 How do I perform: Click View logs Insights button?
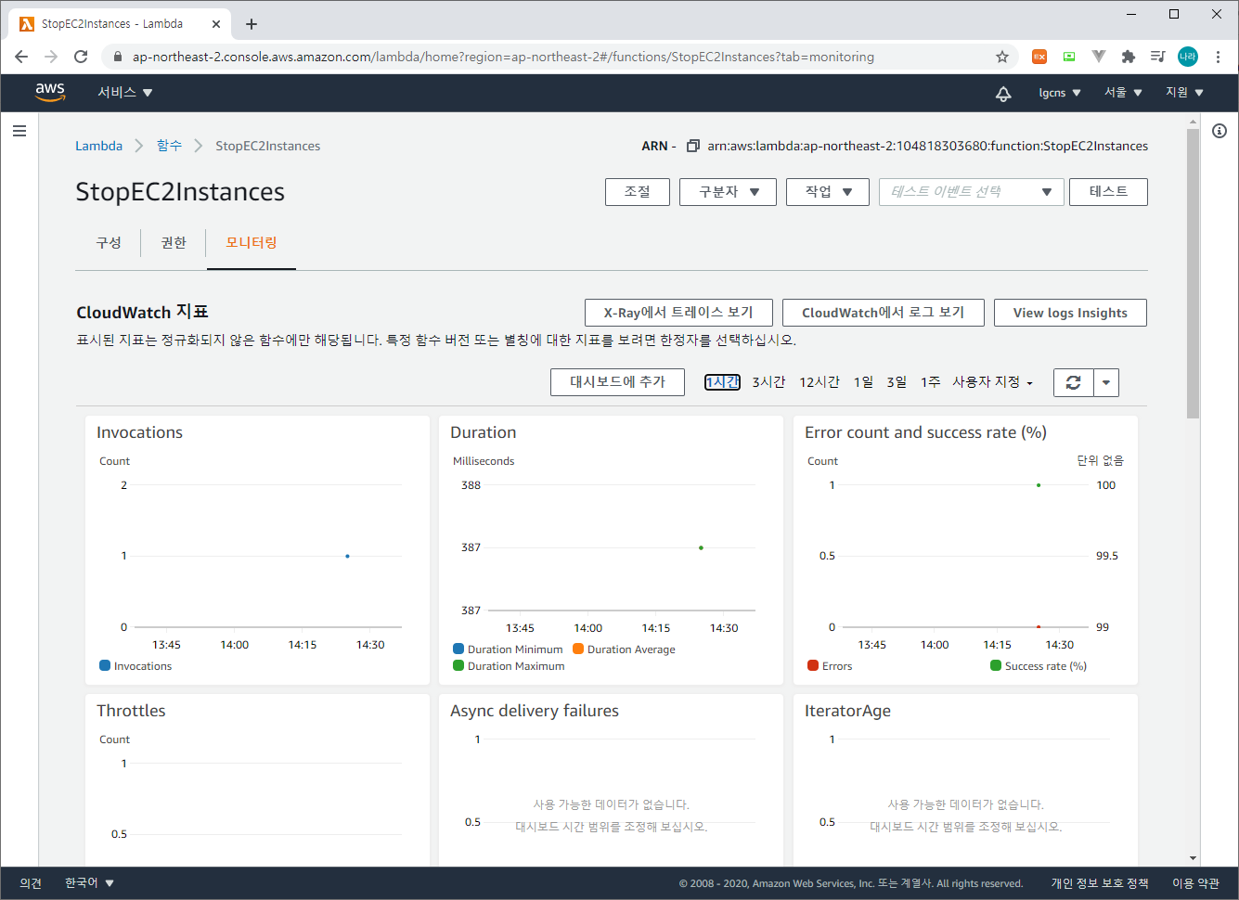tap(1070, 313)
